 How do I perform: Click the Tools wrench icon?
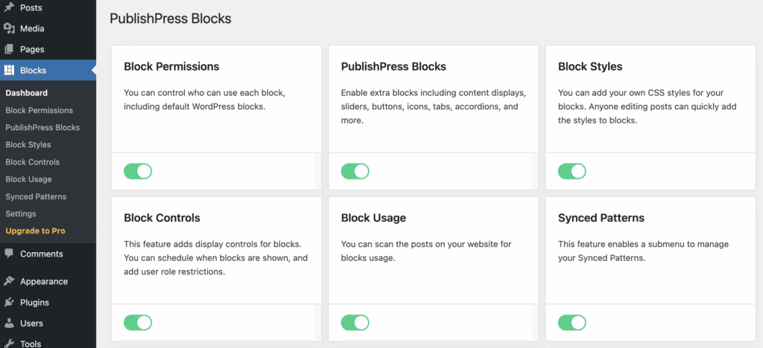(9, 344)
